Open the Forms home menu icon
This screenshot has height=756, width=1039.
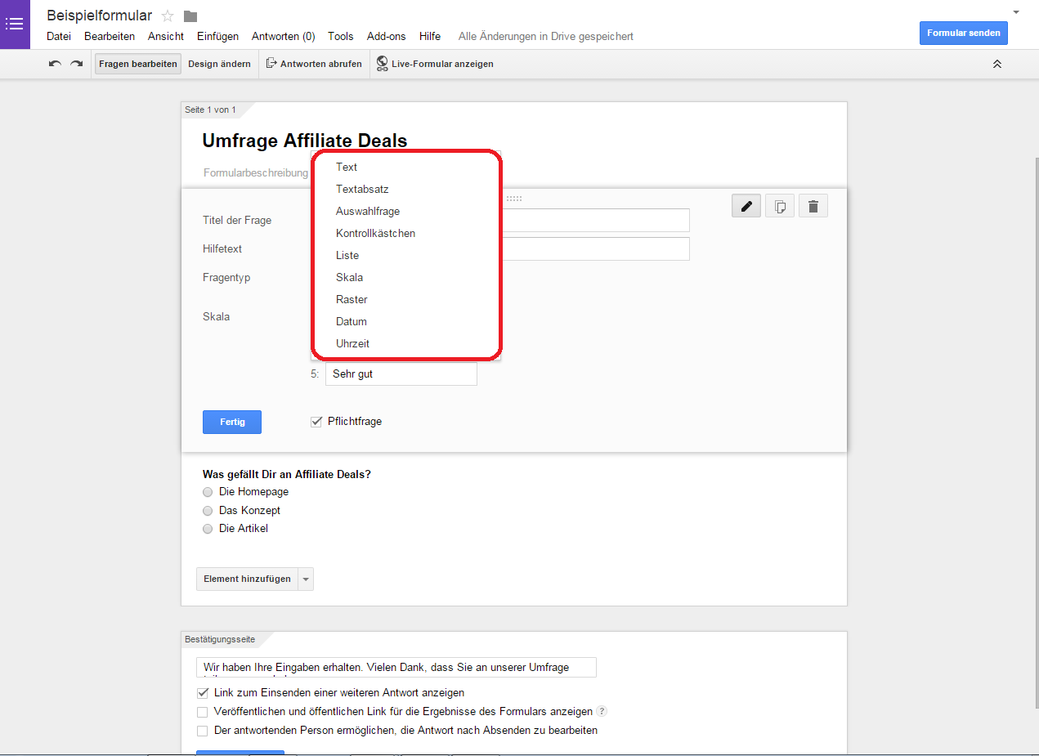15,24
